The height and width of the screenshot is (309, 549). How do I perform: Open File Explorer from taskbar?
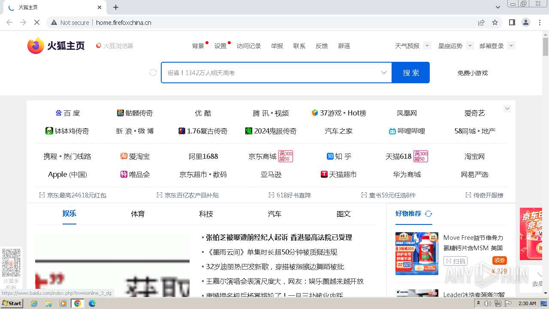(48, 303)
